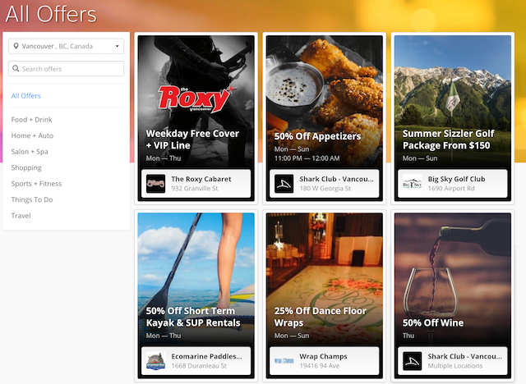Click the location pin icon

point(16,46)
